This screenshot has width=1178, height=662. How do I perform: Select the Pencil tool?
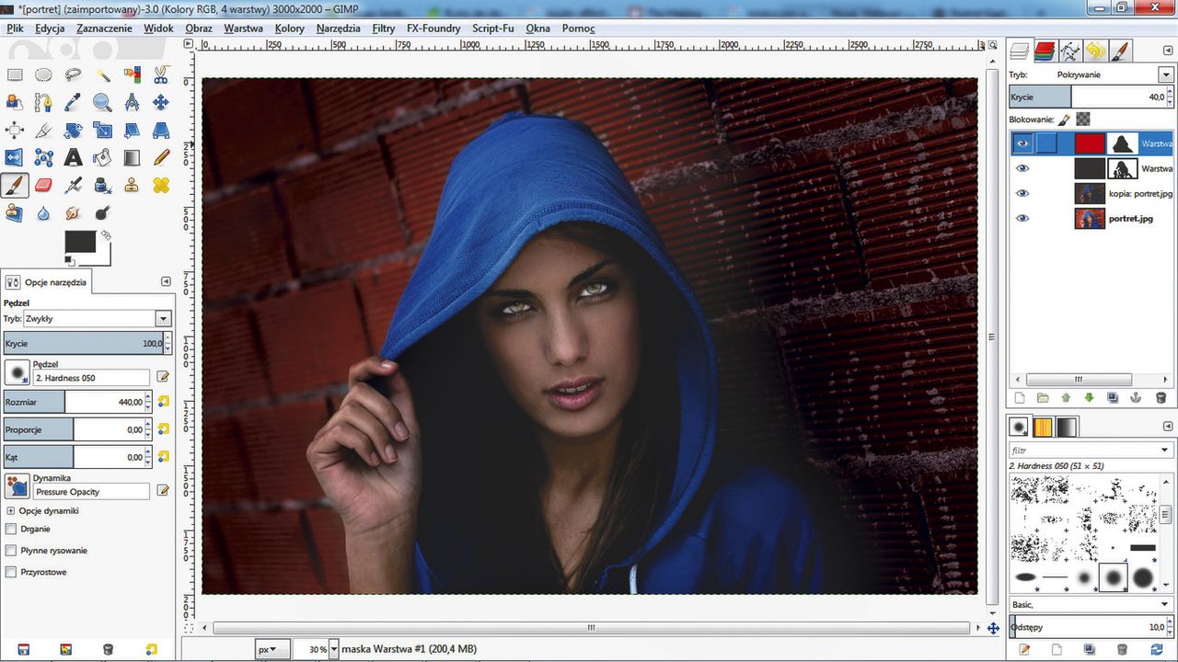click(161, 158)
